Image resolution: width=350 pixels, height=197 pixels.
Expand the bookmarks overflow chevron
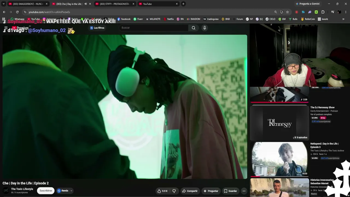point(343,19)
